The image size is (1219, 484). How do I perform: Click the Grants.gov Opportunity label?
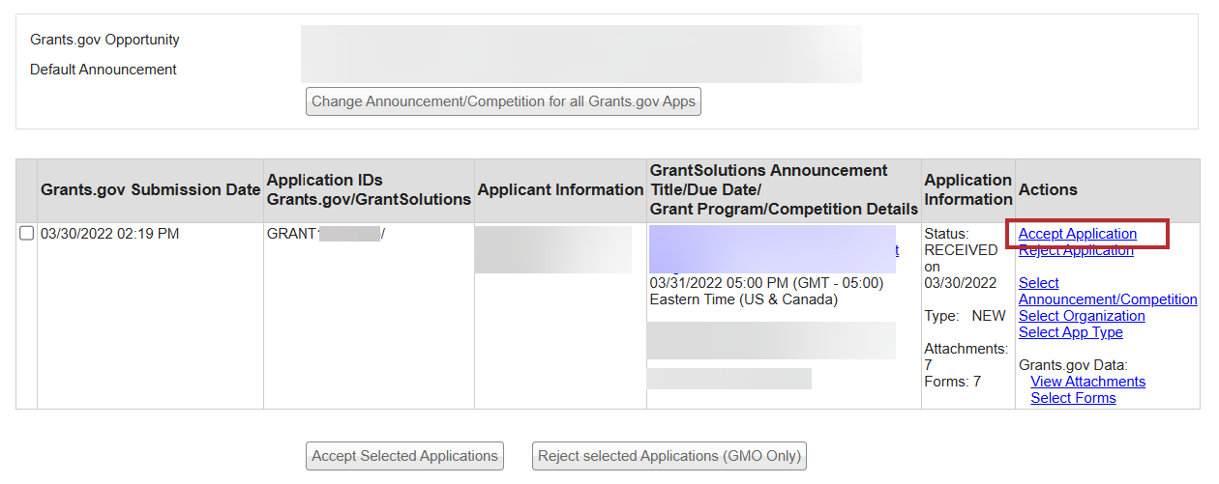pos(104,40)
